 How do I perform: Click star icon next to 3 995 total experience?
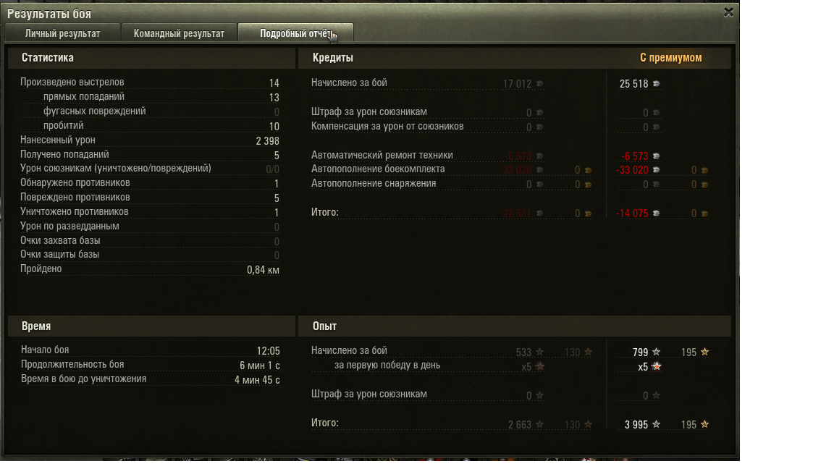click(657, 424)
